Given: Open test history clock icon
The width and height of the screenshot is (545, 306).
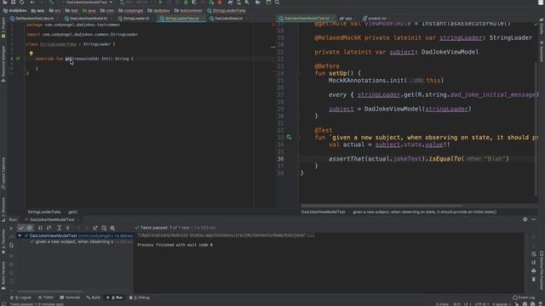Looking at the screenshot, I should [104, 228].
